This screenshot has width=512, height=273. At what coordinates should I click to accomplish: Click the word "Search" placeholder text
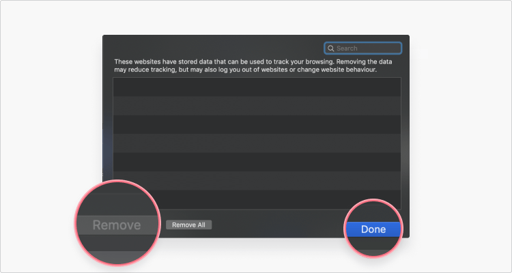[347, 48]
